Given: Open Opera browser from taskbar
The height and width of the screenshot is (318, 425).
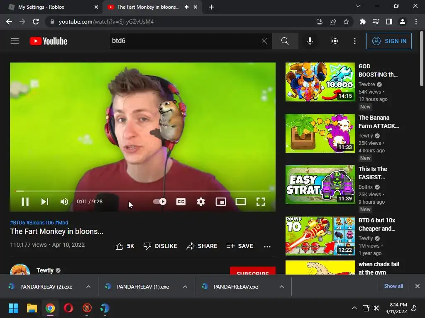Looking at the screenshot, I should point(68,308).
